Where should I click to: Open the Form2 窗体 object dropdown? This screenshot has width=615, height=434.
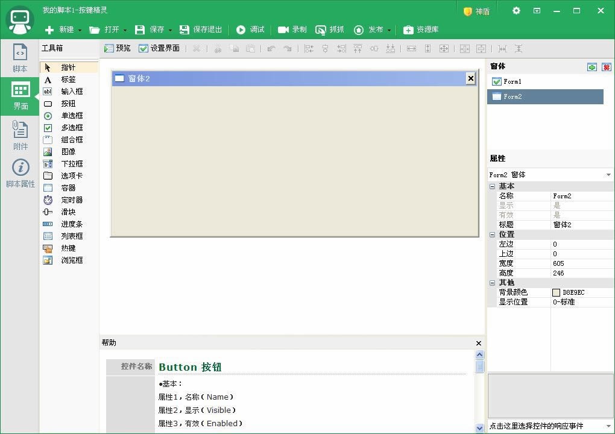click(608, 175)
